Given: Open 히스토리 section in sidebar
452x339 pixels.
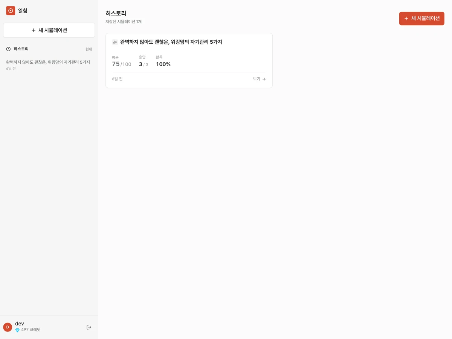Looking at the screenshot, I should click(21, 49).
